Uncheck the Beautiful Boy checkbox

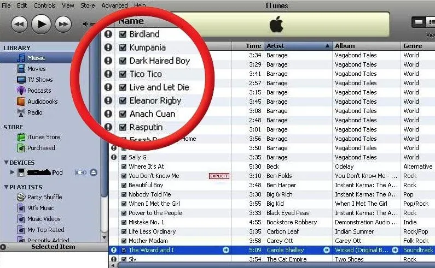pyautogui.click(x=124, y=185)
